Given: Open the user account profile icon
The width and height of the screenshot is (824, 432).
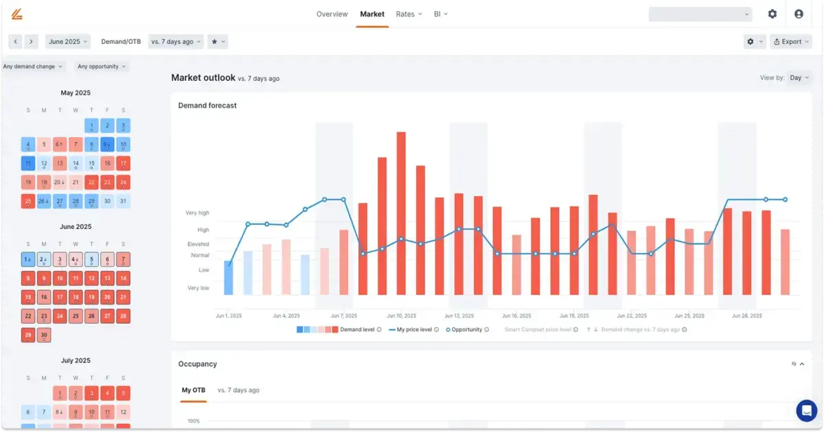Looking at the screenshot, I should [x=799, y=14].
